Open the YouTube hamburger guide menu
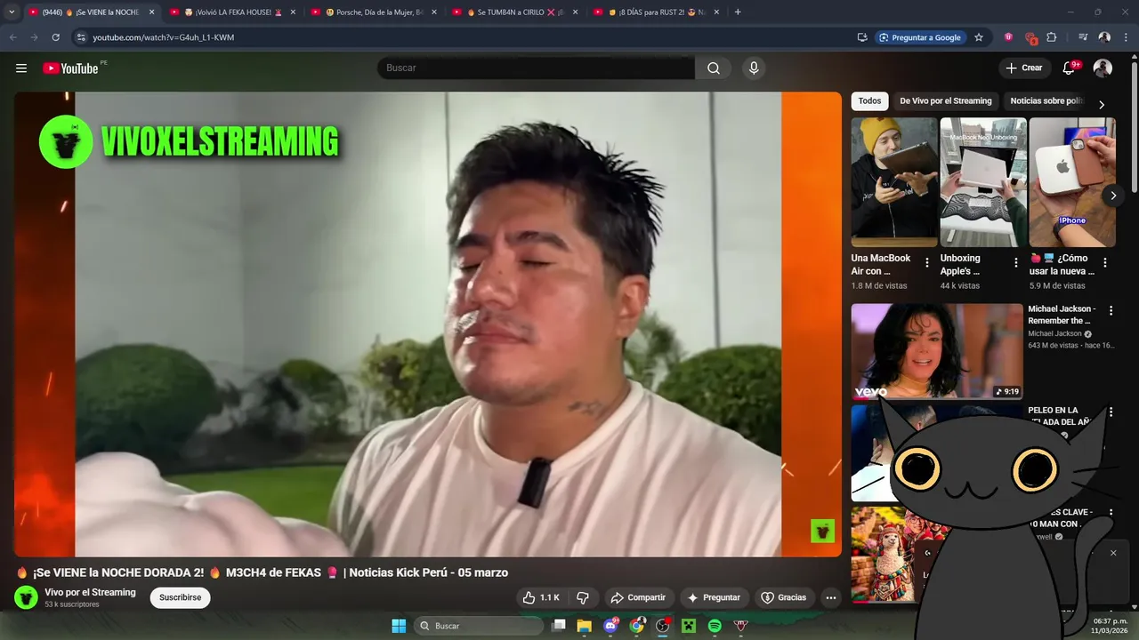This screenshot has width=1139, height=640. (x=21, y=68)
